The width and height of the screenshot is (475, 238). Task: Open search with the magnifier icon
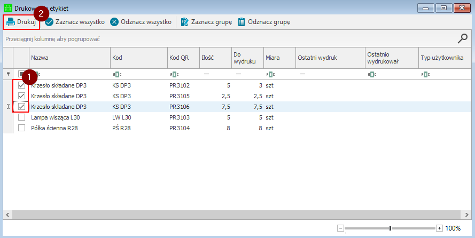click(463, 38)
